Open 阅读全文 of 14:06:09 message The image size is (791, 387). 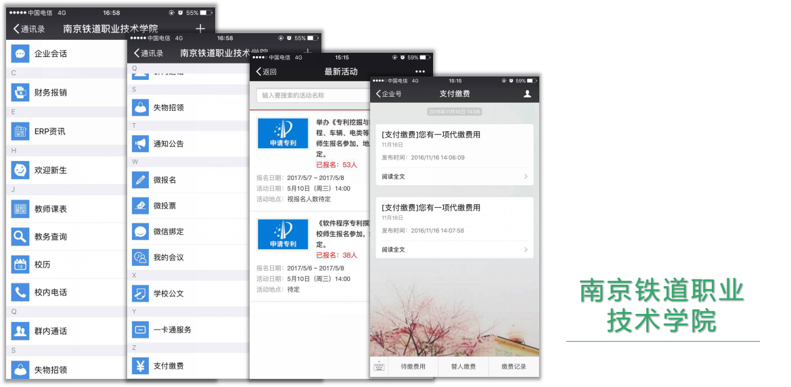pyautogui.click(x=394, y=177)
